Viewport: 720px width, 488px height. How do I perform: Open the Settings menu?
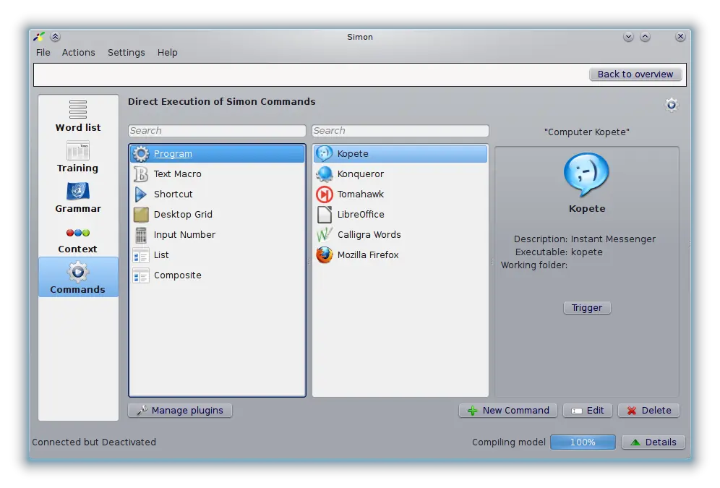click(127, 52)
